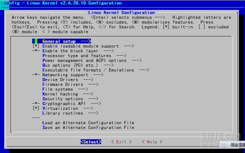Open Kernel hacking submenu
This screenshot has height=153, width=245.
pyautogui.click(x=68, y=94)
